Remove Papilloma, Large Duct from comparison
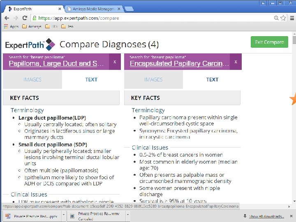The width and height of the screenshot is (296, 222). 115,62
